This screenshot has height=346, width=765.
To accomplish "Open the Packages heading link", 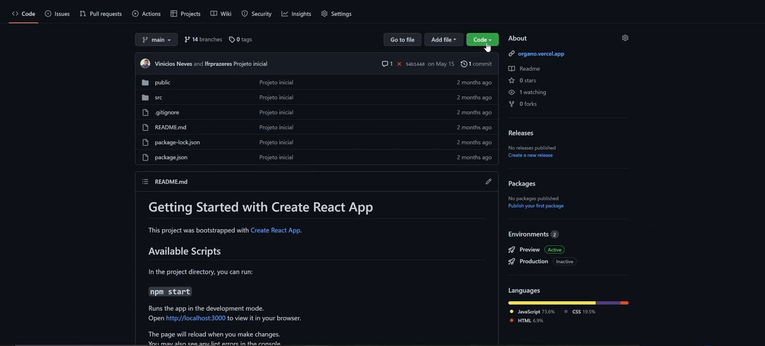I will 522,183.
